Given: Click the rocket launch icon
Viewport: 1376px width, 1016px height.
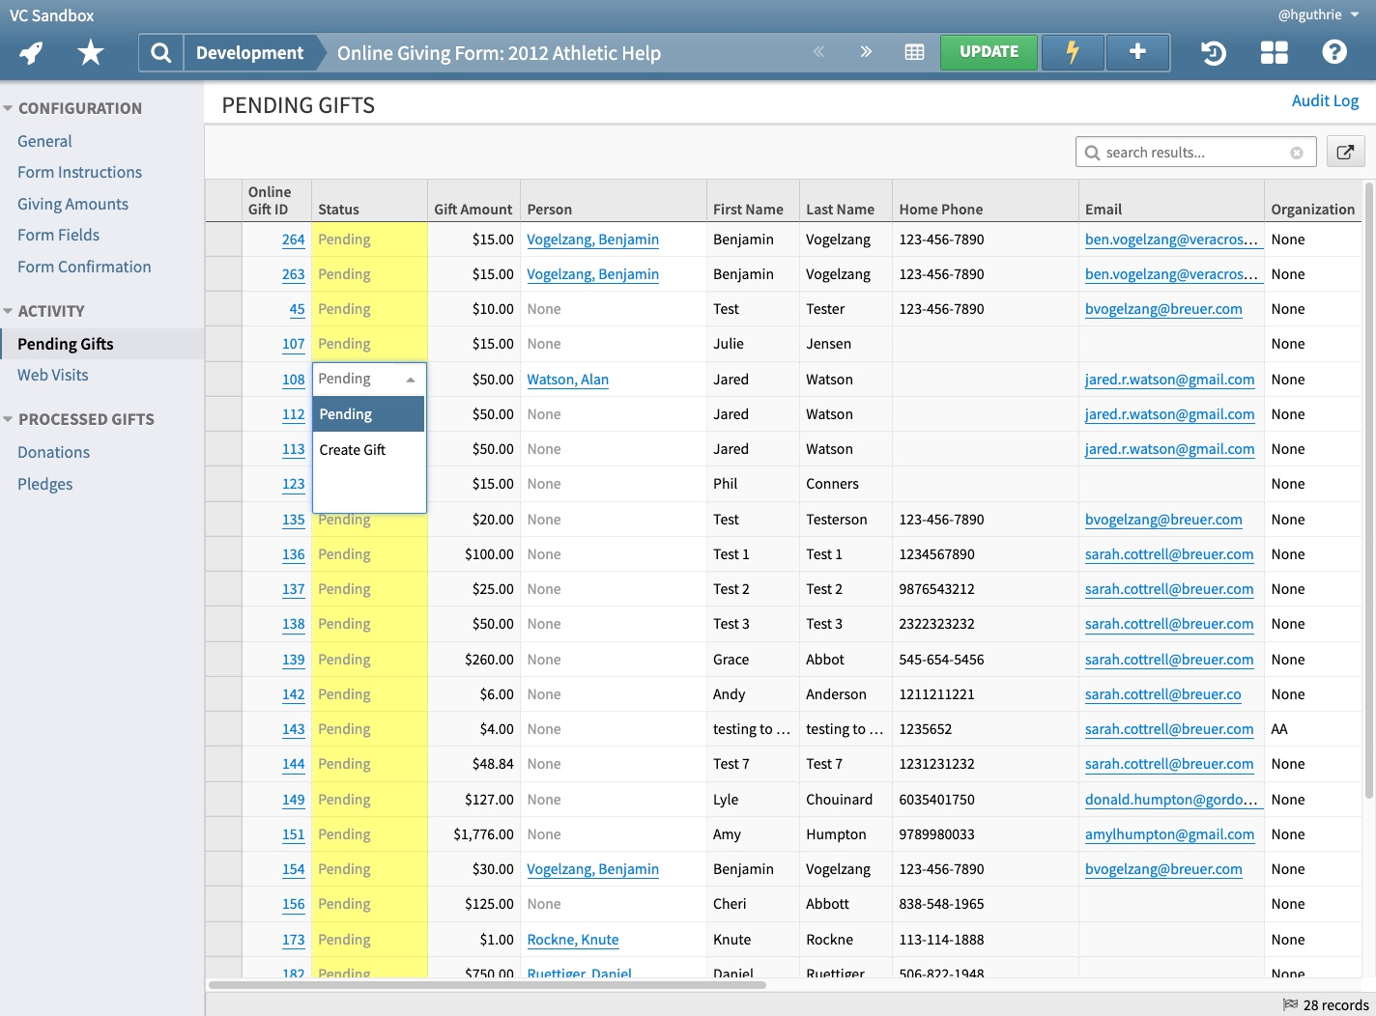Looking at the screenshot, I should (32, 52).
